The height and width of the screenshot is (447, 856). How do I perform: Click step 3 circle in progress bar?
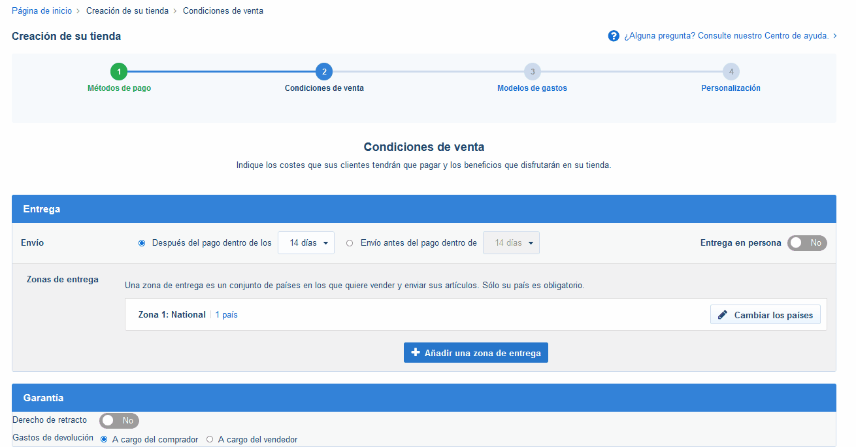(533, 72)
